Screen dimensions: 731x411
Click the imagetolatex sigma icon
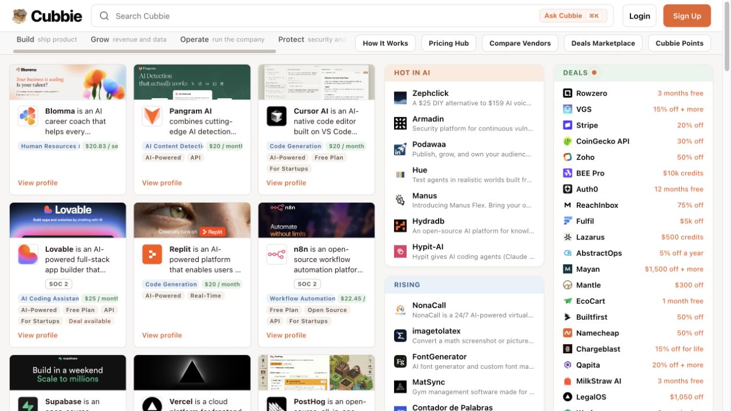pos(400,335)
